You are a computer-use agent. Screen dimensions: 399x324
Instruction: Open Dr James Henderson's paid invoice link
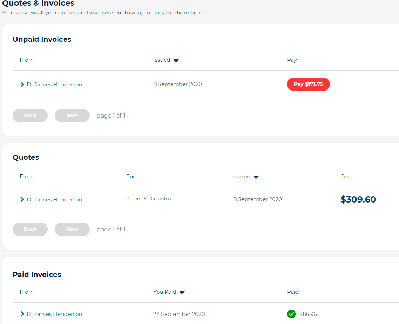(x=54, y=314)
